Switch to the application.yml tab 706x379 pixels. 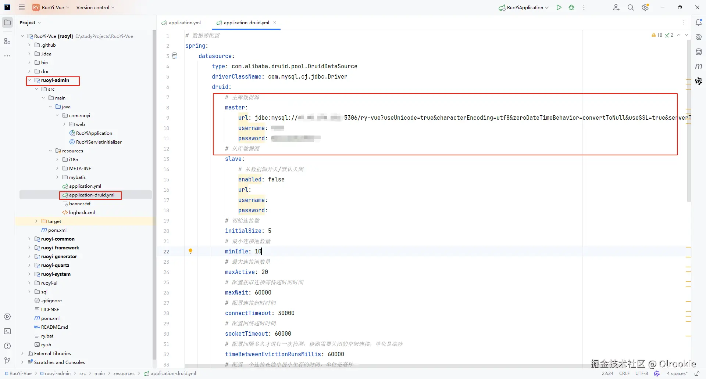[181, 22]
